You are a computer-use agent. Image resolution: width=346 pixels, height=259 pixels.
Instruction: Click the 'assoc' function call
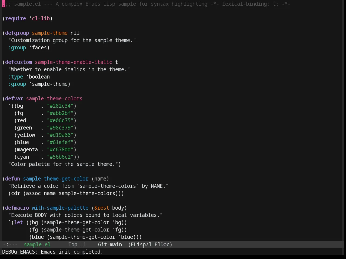coord(33,193)
